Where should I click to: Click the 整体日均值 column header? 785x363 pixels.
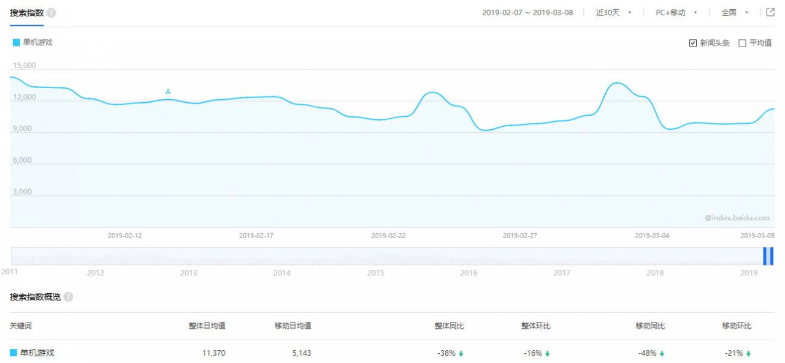(207, 326)
